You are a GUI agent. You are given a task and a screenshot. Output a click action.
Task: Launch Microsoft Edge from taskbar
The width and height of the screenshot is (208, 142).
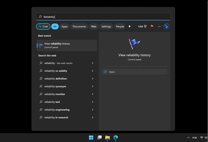pyautogui.click(x=115, y=137)
